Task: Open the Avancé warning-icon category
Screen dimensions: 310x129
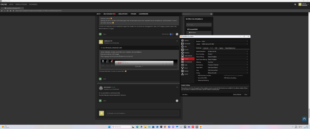Action: 186,74
